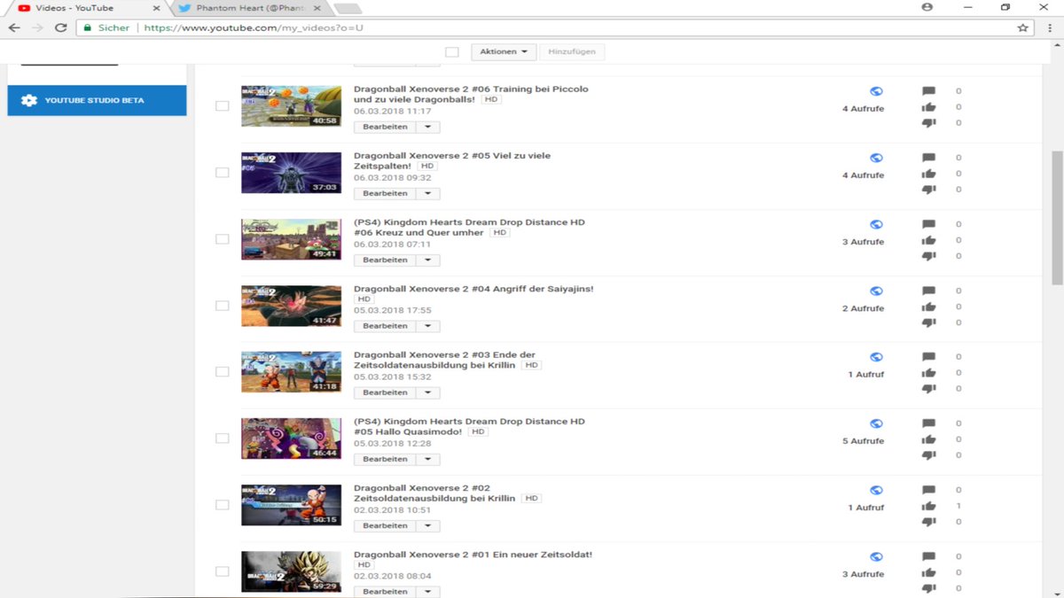Select checkbox for Kingdom Hearts #06 video
Screen dimensions: 1064x598
222,239
